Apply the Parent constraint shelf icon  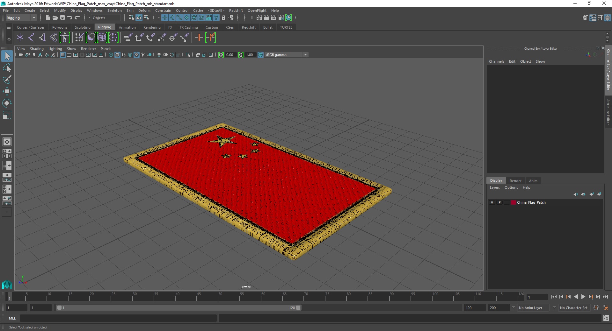(128, 38)
